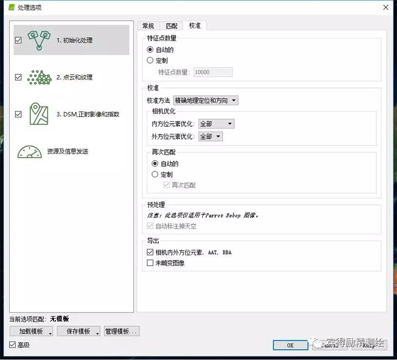Click the 特征点数量 input field
The height and width of the screenshot is (360, 397).
click(213, 72)
